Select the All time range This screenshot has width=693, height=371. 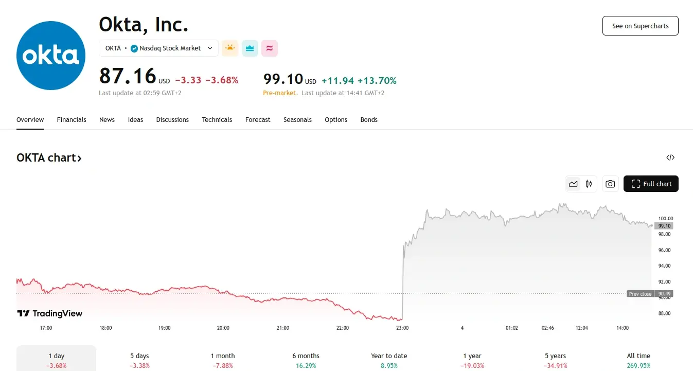coord(638,360)
